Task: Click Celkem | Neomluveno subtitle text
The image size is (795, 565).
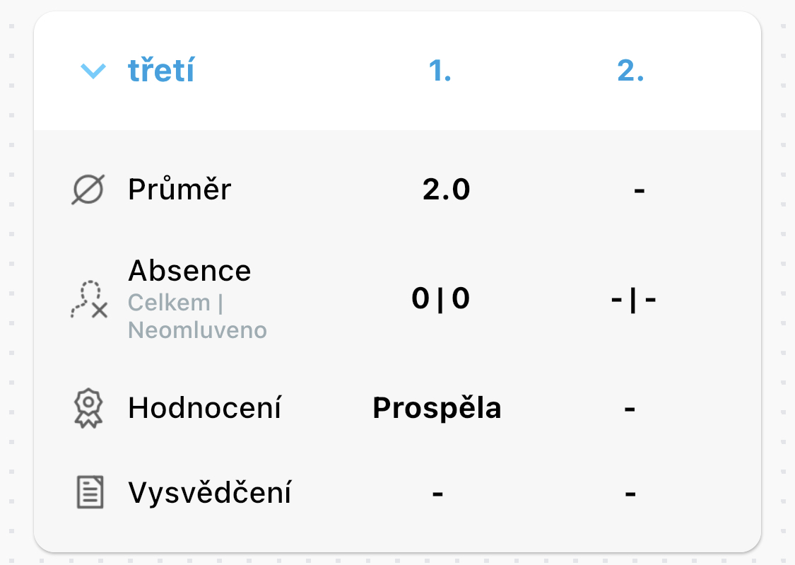Action: pos(197,317)
